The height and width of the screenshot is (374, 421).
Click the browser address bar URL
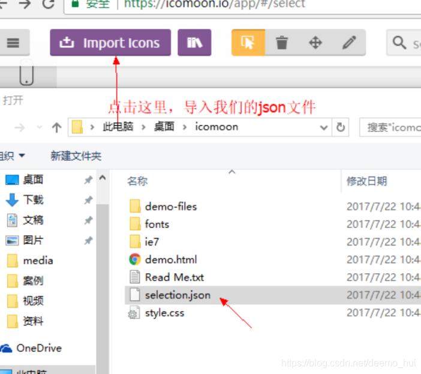pos(214,4)
